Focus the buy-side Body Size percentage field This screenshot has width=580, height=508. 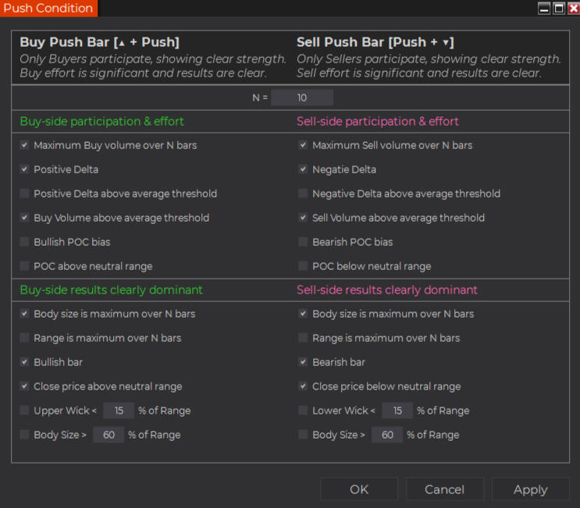[108, 435]
